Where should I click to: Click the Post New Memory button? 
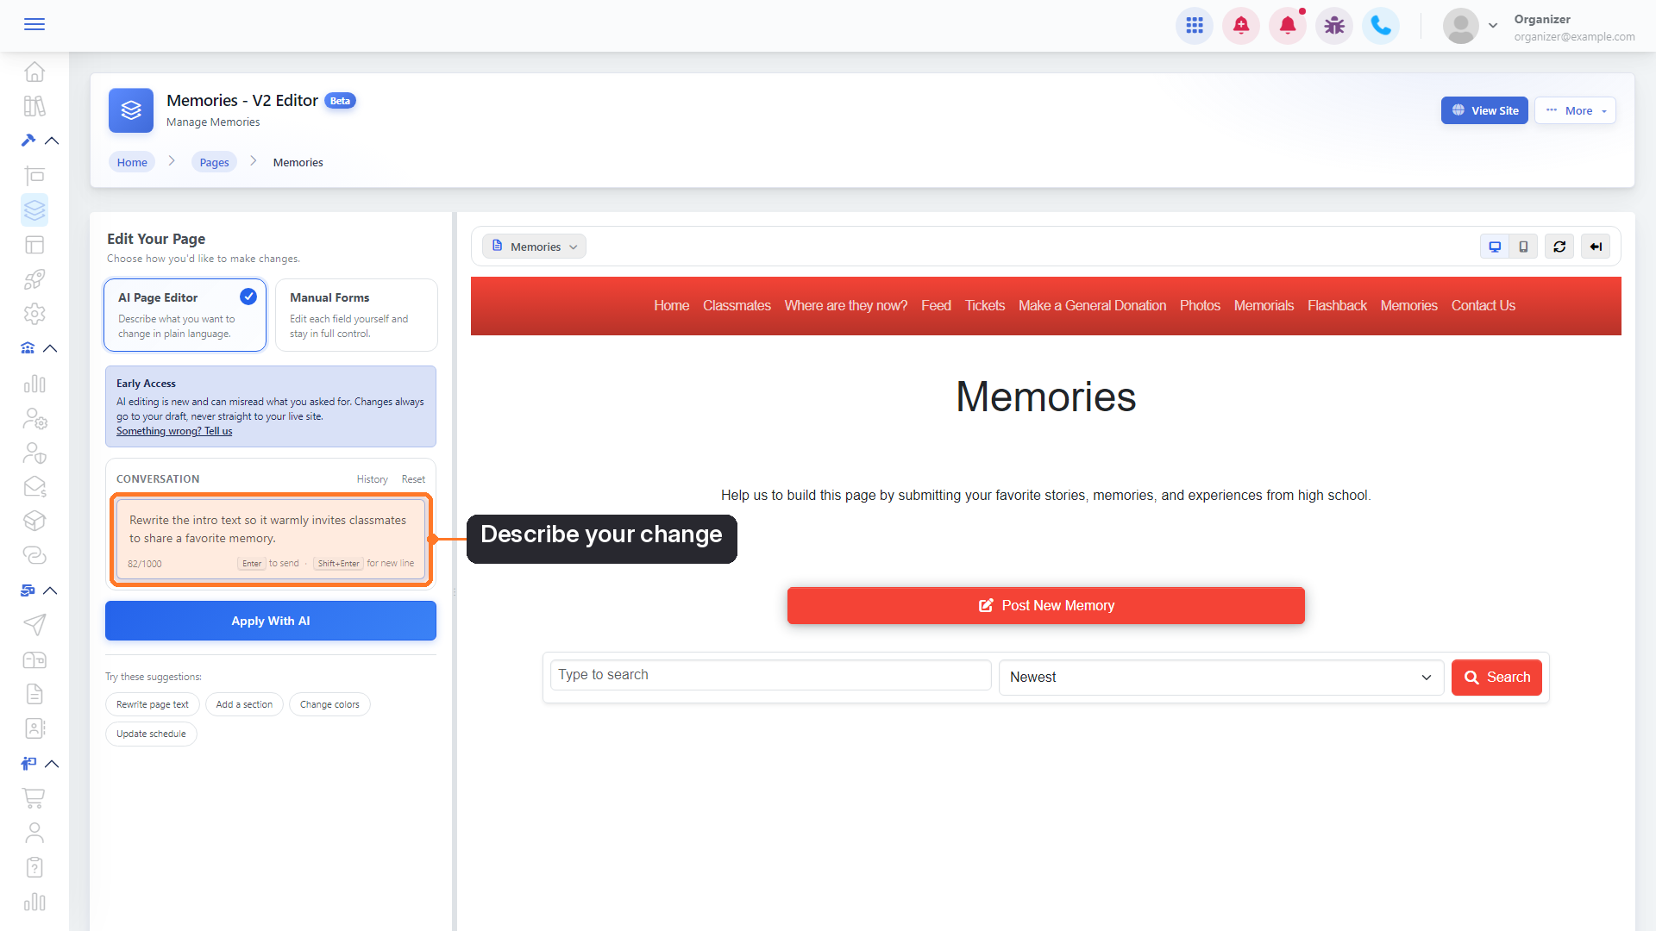coord(1046,606)
